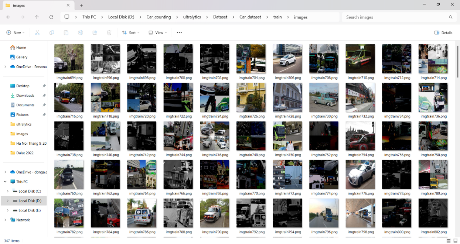Open the Dalat 2022 sidebar folder
The height and width of the screenshot is (244, 460).
click(25, 153)
